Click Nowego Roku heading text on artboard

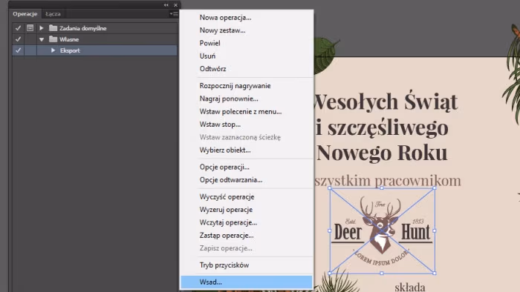[x=382, y=153]
